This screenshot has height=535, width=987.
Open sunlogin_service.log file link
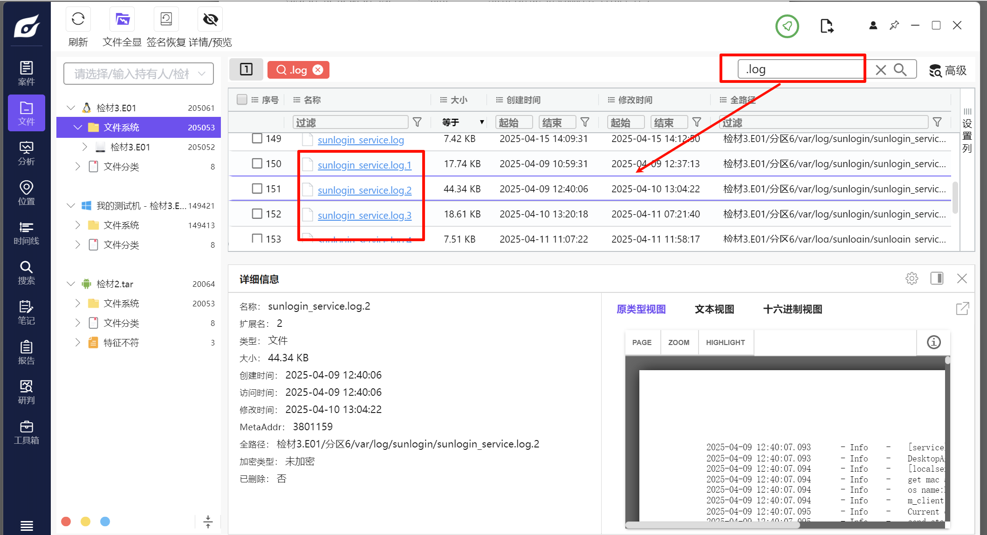(361, 140)
